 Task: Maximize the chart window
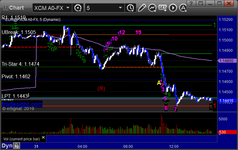tap(219, 3)
